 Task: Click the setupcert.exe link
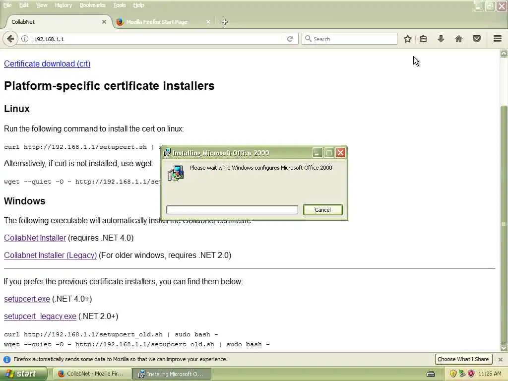[x=27, y=299]
